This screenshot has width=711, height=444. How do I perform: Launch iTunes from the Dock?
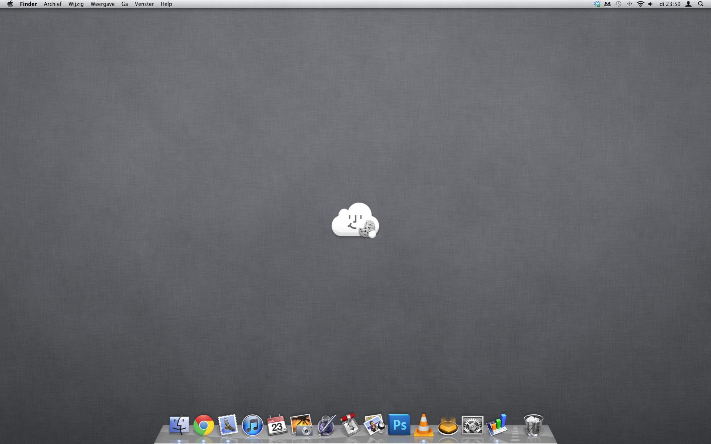[252, 425]
